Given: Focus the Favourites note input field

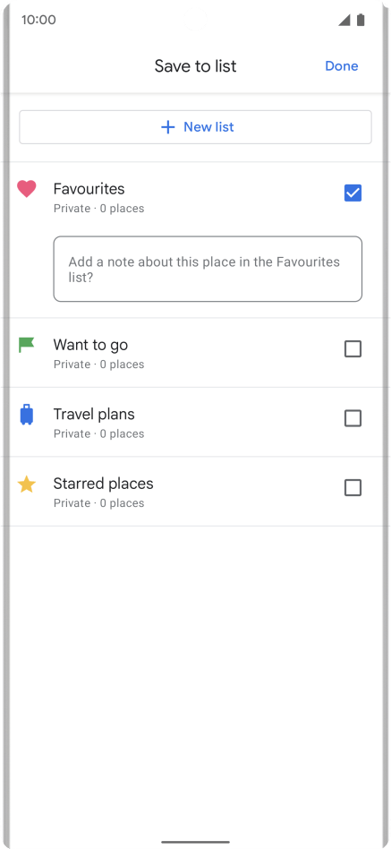Looking at the screenshot, I should click(x=208, y=269).
